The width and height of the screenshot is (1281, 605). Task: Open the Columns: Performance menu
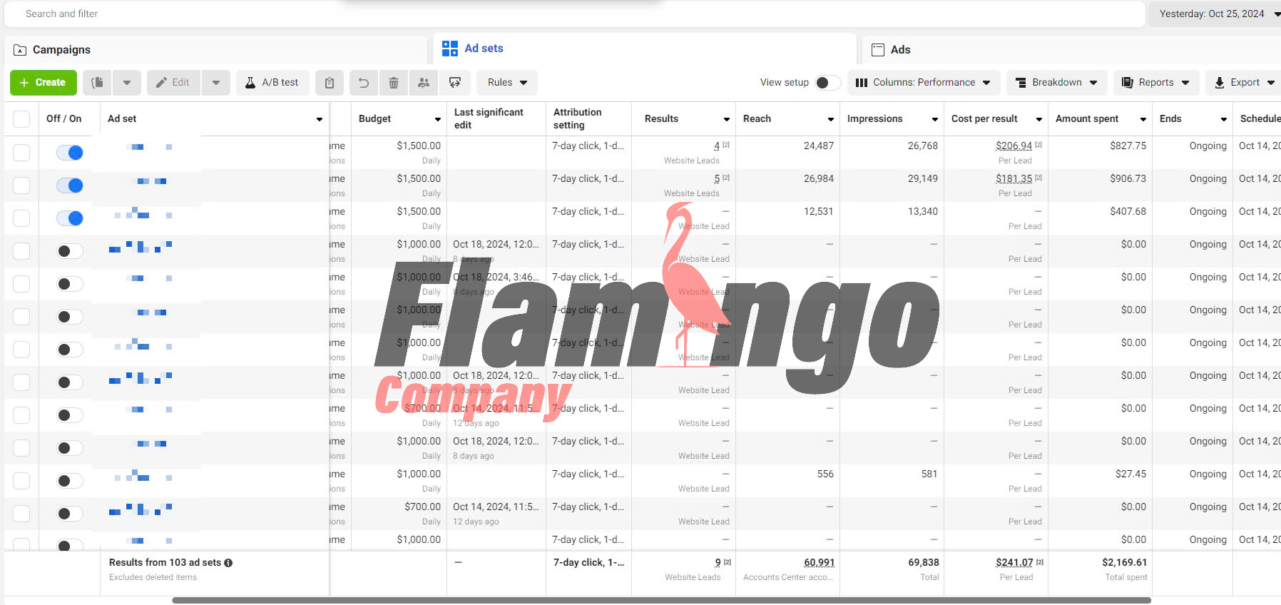924,83
